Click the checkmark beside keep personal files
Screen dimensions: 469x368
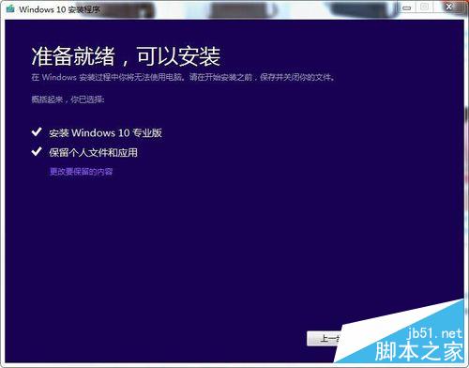point(37,152)
